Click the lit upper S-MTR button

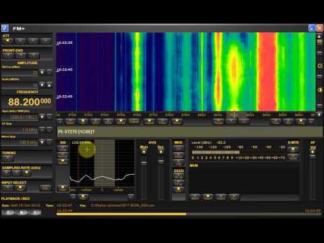(293, 149)
